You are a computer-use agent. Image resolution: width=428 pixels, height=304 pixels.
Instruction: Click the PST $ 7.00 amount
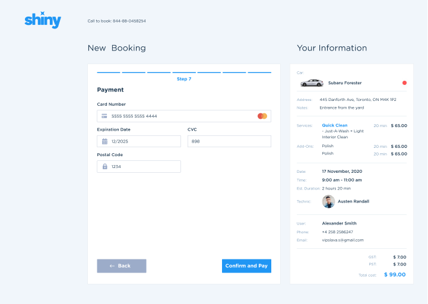pyautogui.click(x=400, y=264)
